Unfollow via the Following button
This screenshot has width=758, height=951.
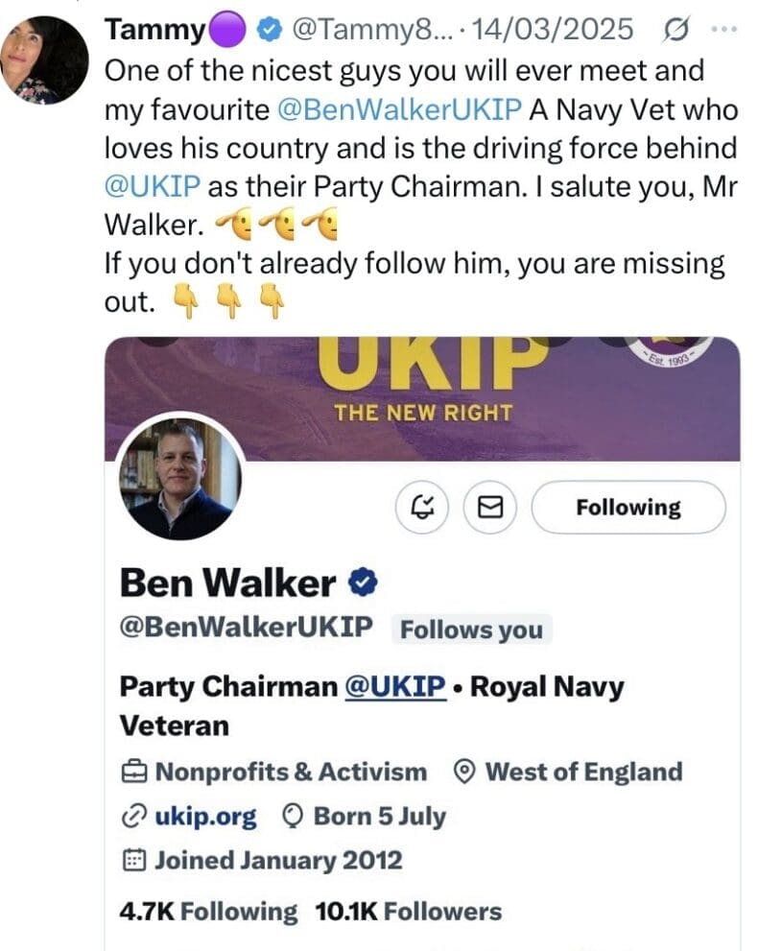(628, 507)
